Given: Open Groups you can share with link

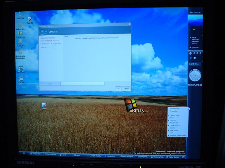Looking at the screenshot, I should pyautogui.click(x=51, y=43).
